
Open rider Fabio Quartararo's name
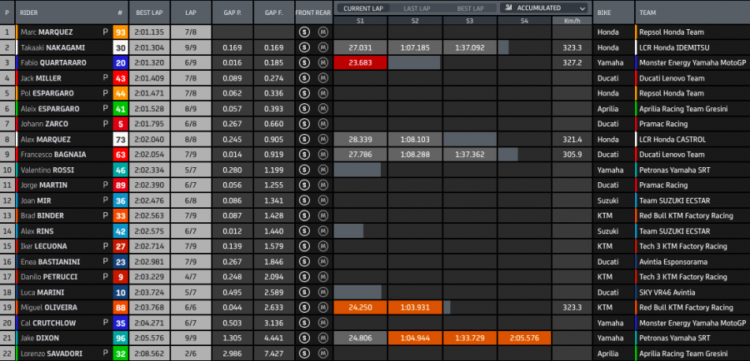point(52,63)
